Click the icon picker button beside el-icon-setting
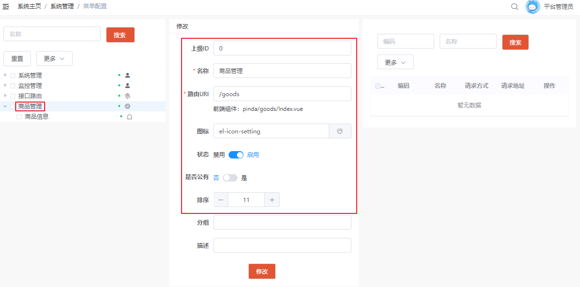 (x=340, y=131)
